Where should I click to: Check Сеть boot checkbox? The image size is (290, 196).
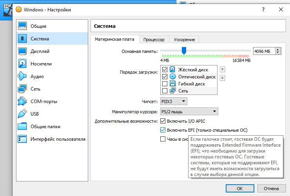(x=165, y=91)
